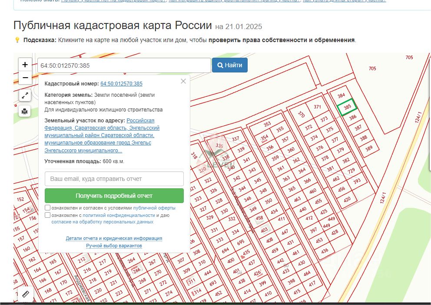This screenshot has height=305, width=431.
Task: Click Ручной выбор вариантов link
Action: coord(114,246)
